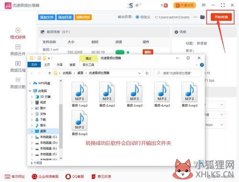Open the 音乐工具 ribbon tab
This screenshot has height=182, width=239.
[88, 65]
